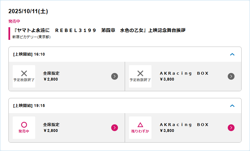The height and width of the screenshot is (151, 250).
Task: Click the sold-out X icon for 16:10 全席指定
Action: tap(24, 74)
